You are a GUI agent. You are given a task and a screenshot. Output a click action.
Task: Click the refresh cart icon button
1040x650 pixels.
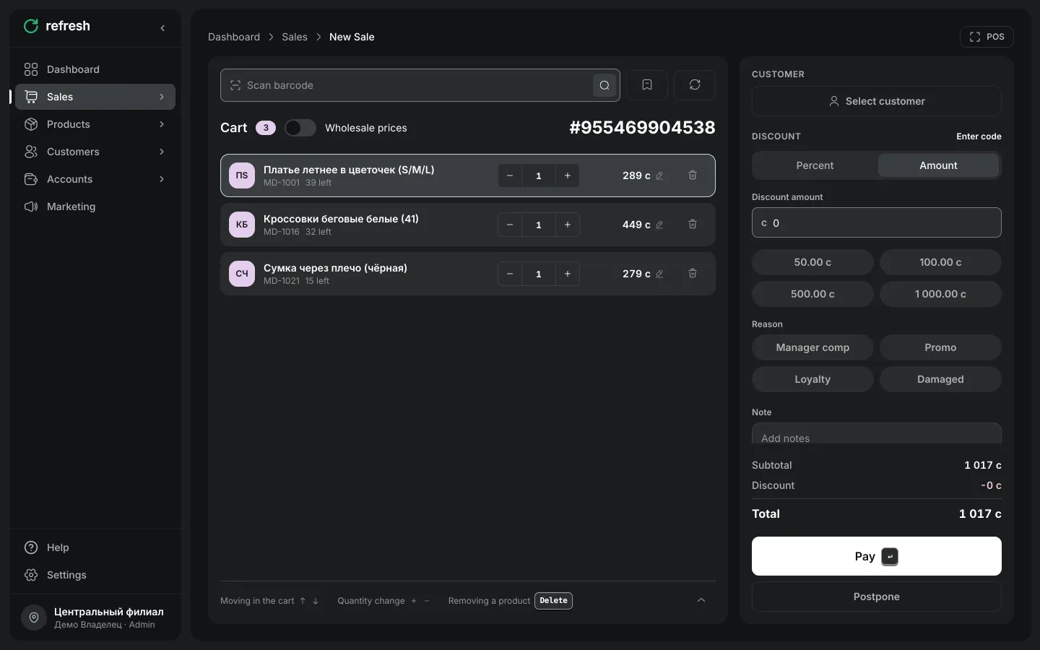tap(695, 85)
